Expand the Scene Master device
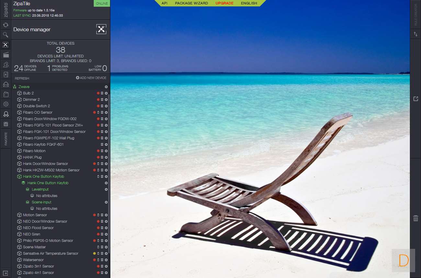The height and width of the screenshot is (278, 421). coord(19,247)
